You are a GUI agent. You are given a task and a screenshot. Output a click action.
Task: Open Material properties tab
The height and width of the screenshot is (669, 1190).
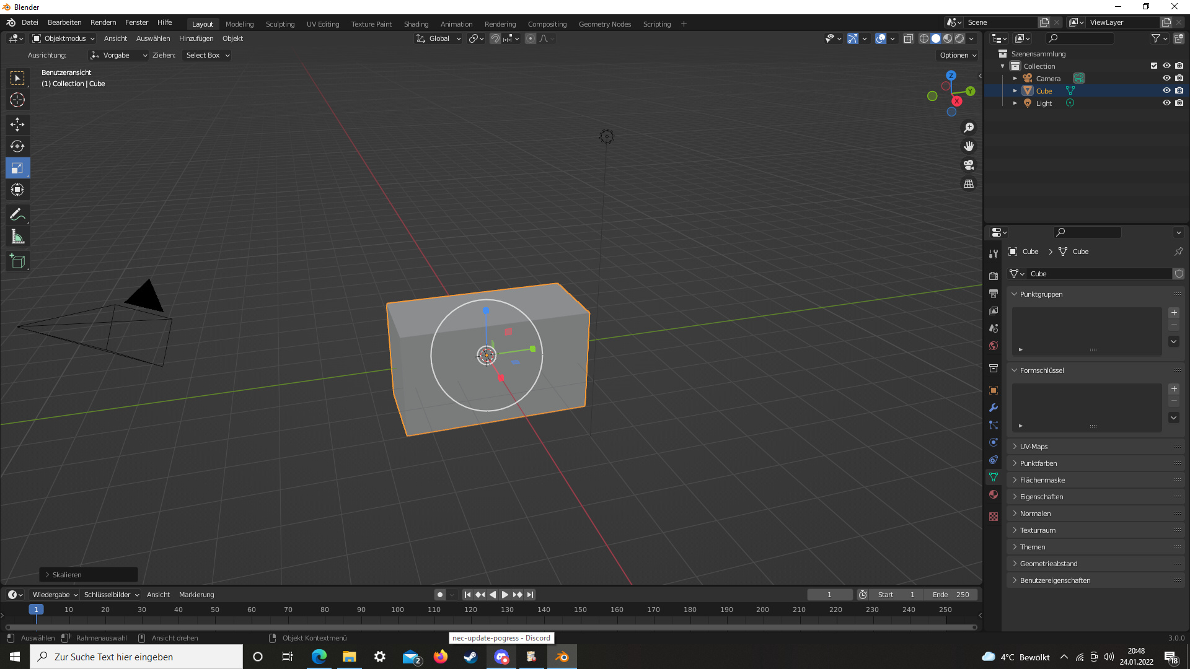point(994,494)
